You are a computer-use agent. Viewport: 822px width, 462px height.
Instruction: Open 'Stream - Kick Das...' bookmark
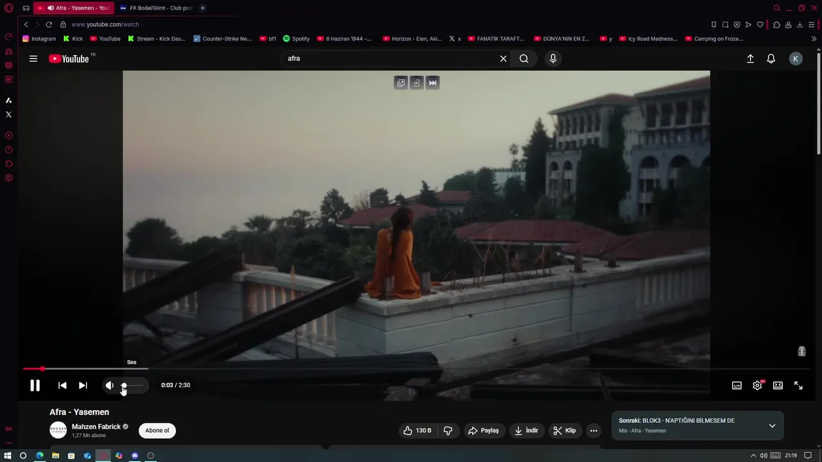point(156,38)
